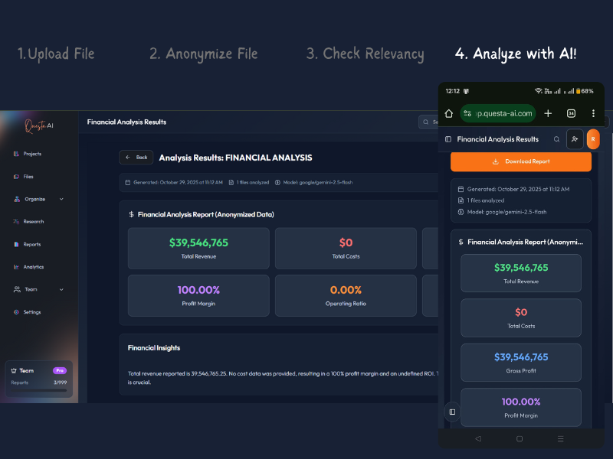Open Reports in the desktop sidebar
613x459 pixels.
click(x=27, y=244)
